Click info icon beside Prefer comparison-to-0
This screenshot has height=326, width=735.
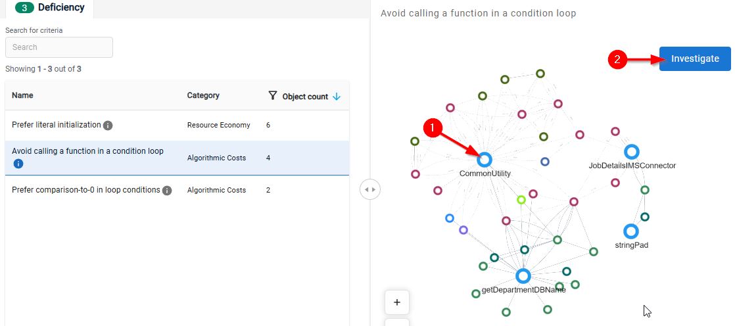point(167,191)
